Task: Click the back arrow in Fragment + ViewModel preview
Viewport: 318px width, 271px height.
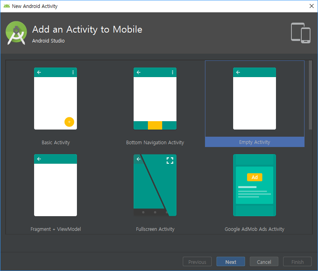Action: coord(39,159)
